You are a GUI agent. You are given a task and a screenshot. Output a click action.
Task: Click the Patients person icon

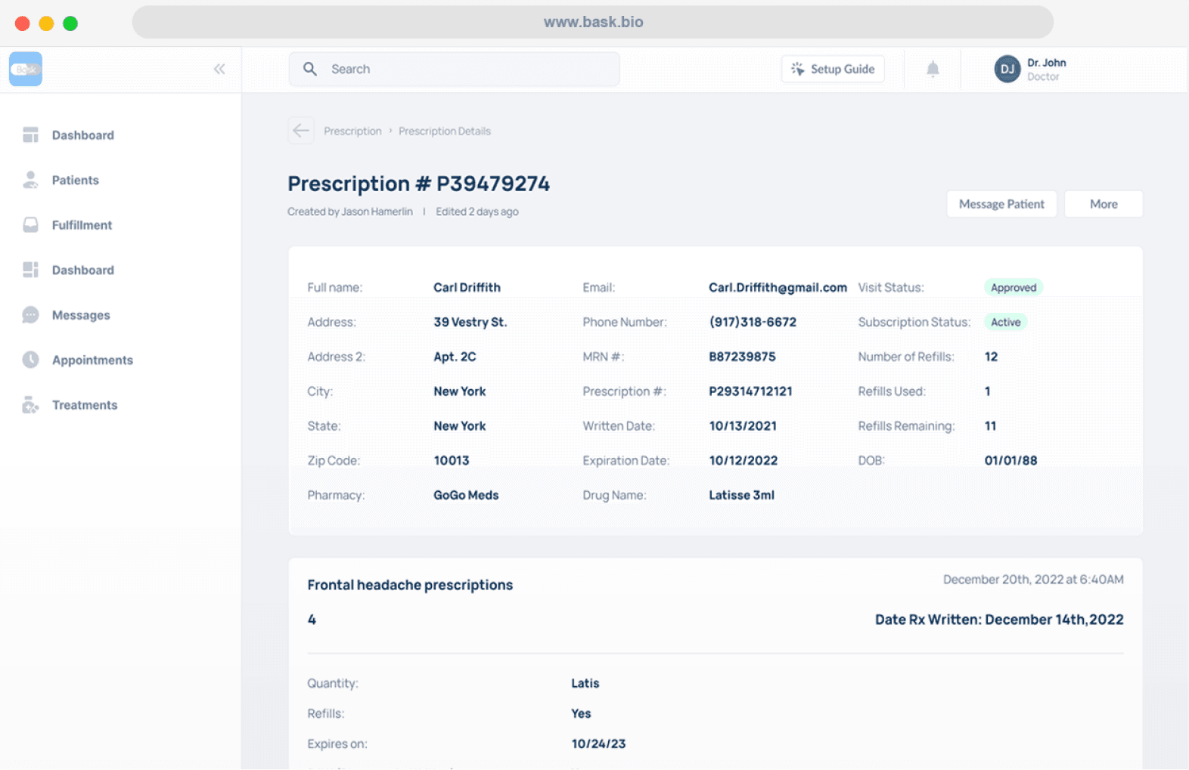(x=30, y=180)
